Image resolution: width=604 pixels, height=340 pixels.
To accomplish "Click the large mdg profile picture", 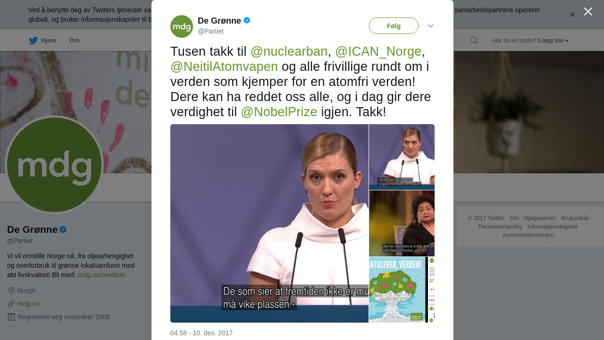I will click(x=54, y=165).
